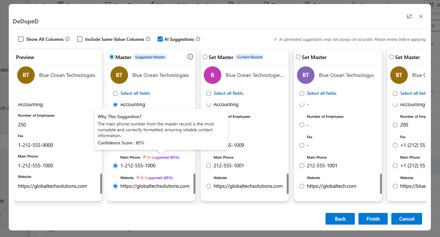Click AI Suggested (85%) label beside Main Phone
The width and height of the screenshot is (440, 237).
tap(163, 158)
